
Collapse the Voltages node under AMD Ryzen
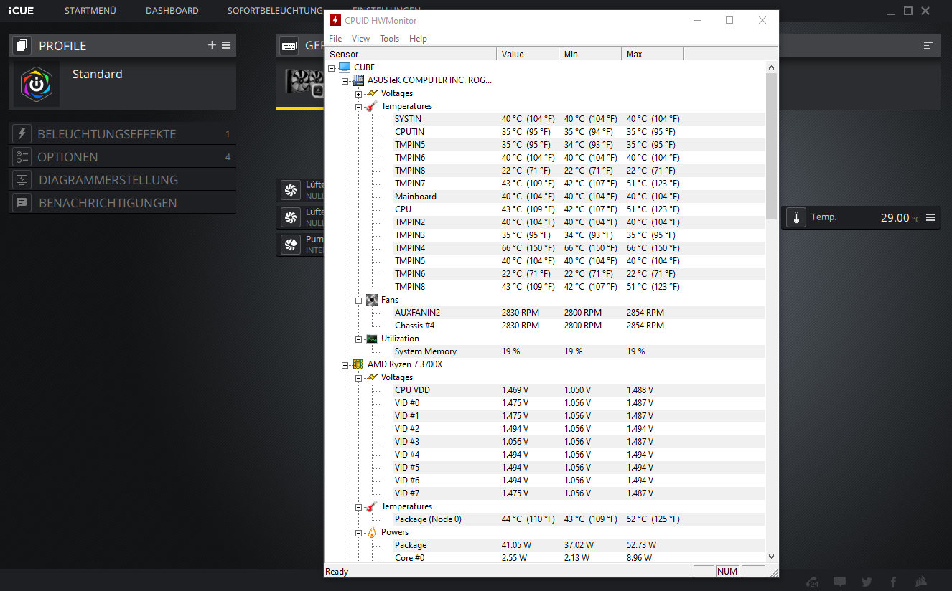point(358,377)
